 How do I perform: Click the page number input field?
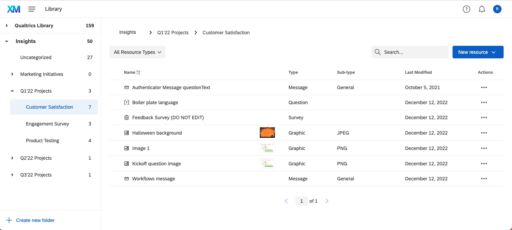click(x=301, y=201)
